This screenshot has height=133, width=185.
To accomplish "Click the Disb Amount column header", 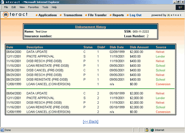I will 139,47.
